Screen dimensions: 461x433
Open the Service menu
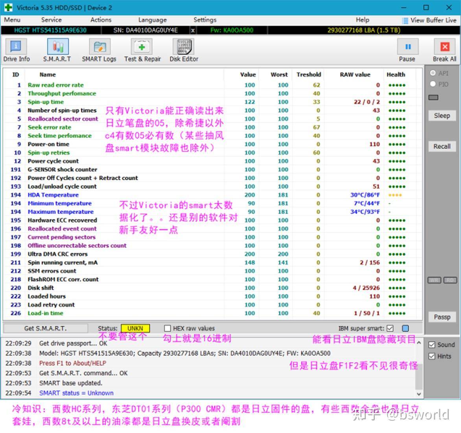tap(52, 20)
